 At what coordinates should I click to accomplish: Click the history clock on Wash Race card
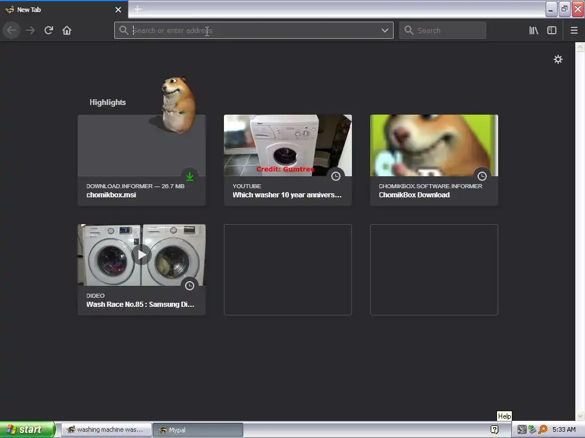[x=190, y=286]
